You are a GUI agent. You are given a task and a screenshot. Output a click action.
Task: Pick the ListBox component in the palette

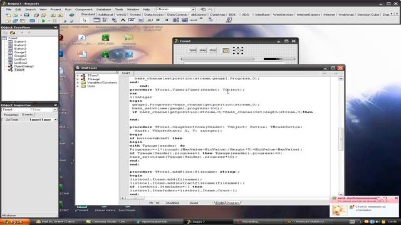176,20
